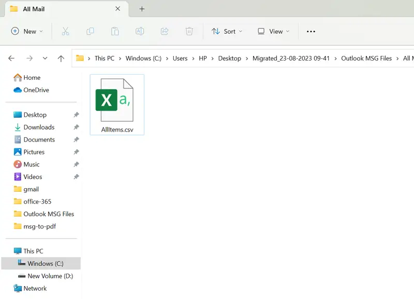Navigate back with the left arrow

pyautogui.click(x=11, y=59)
